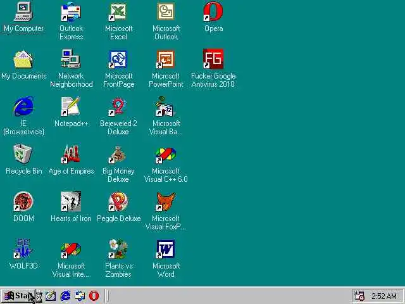Launch Outlook Express from Quick Launch
This screenshot has height=304, width=405.
pyautogui.click(x=80, y=296)
